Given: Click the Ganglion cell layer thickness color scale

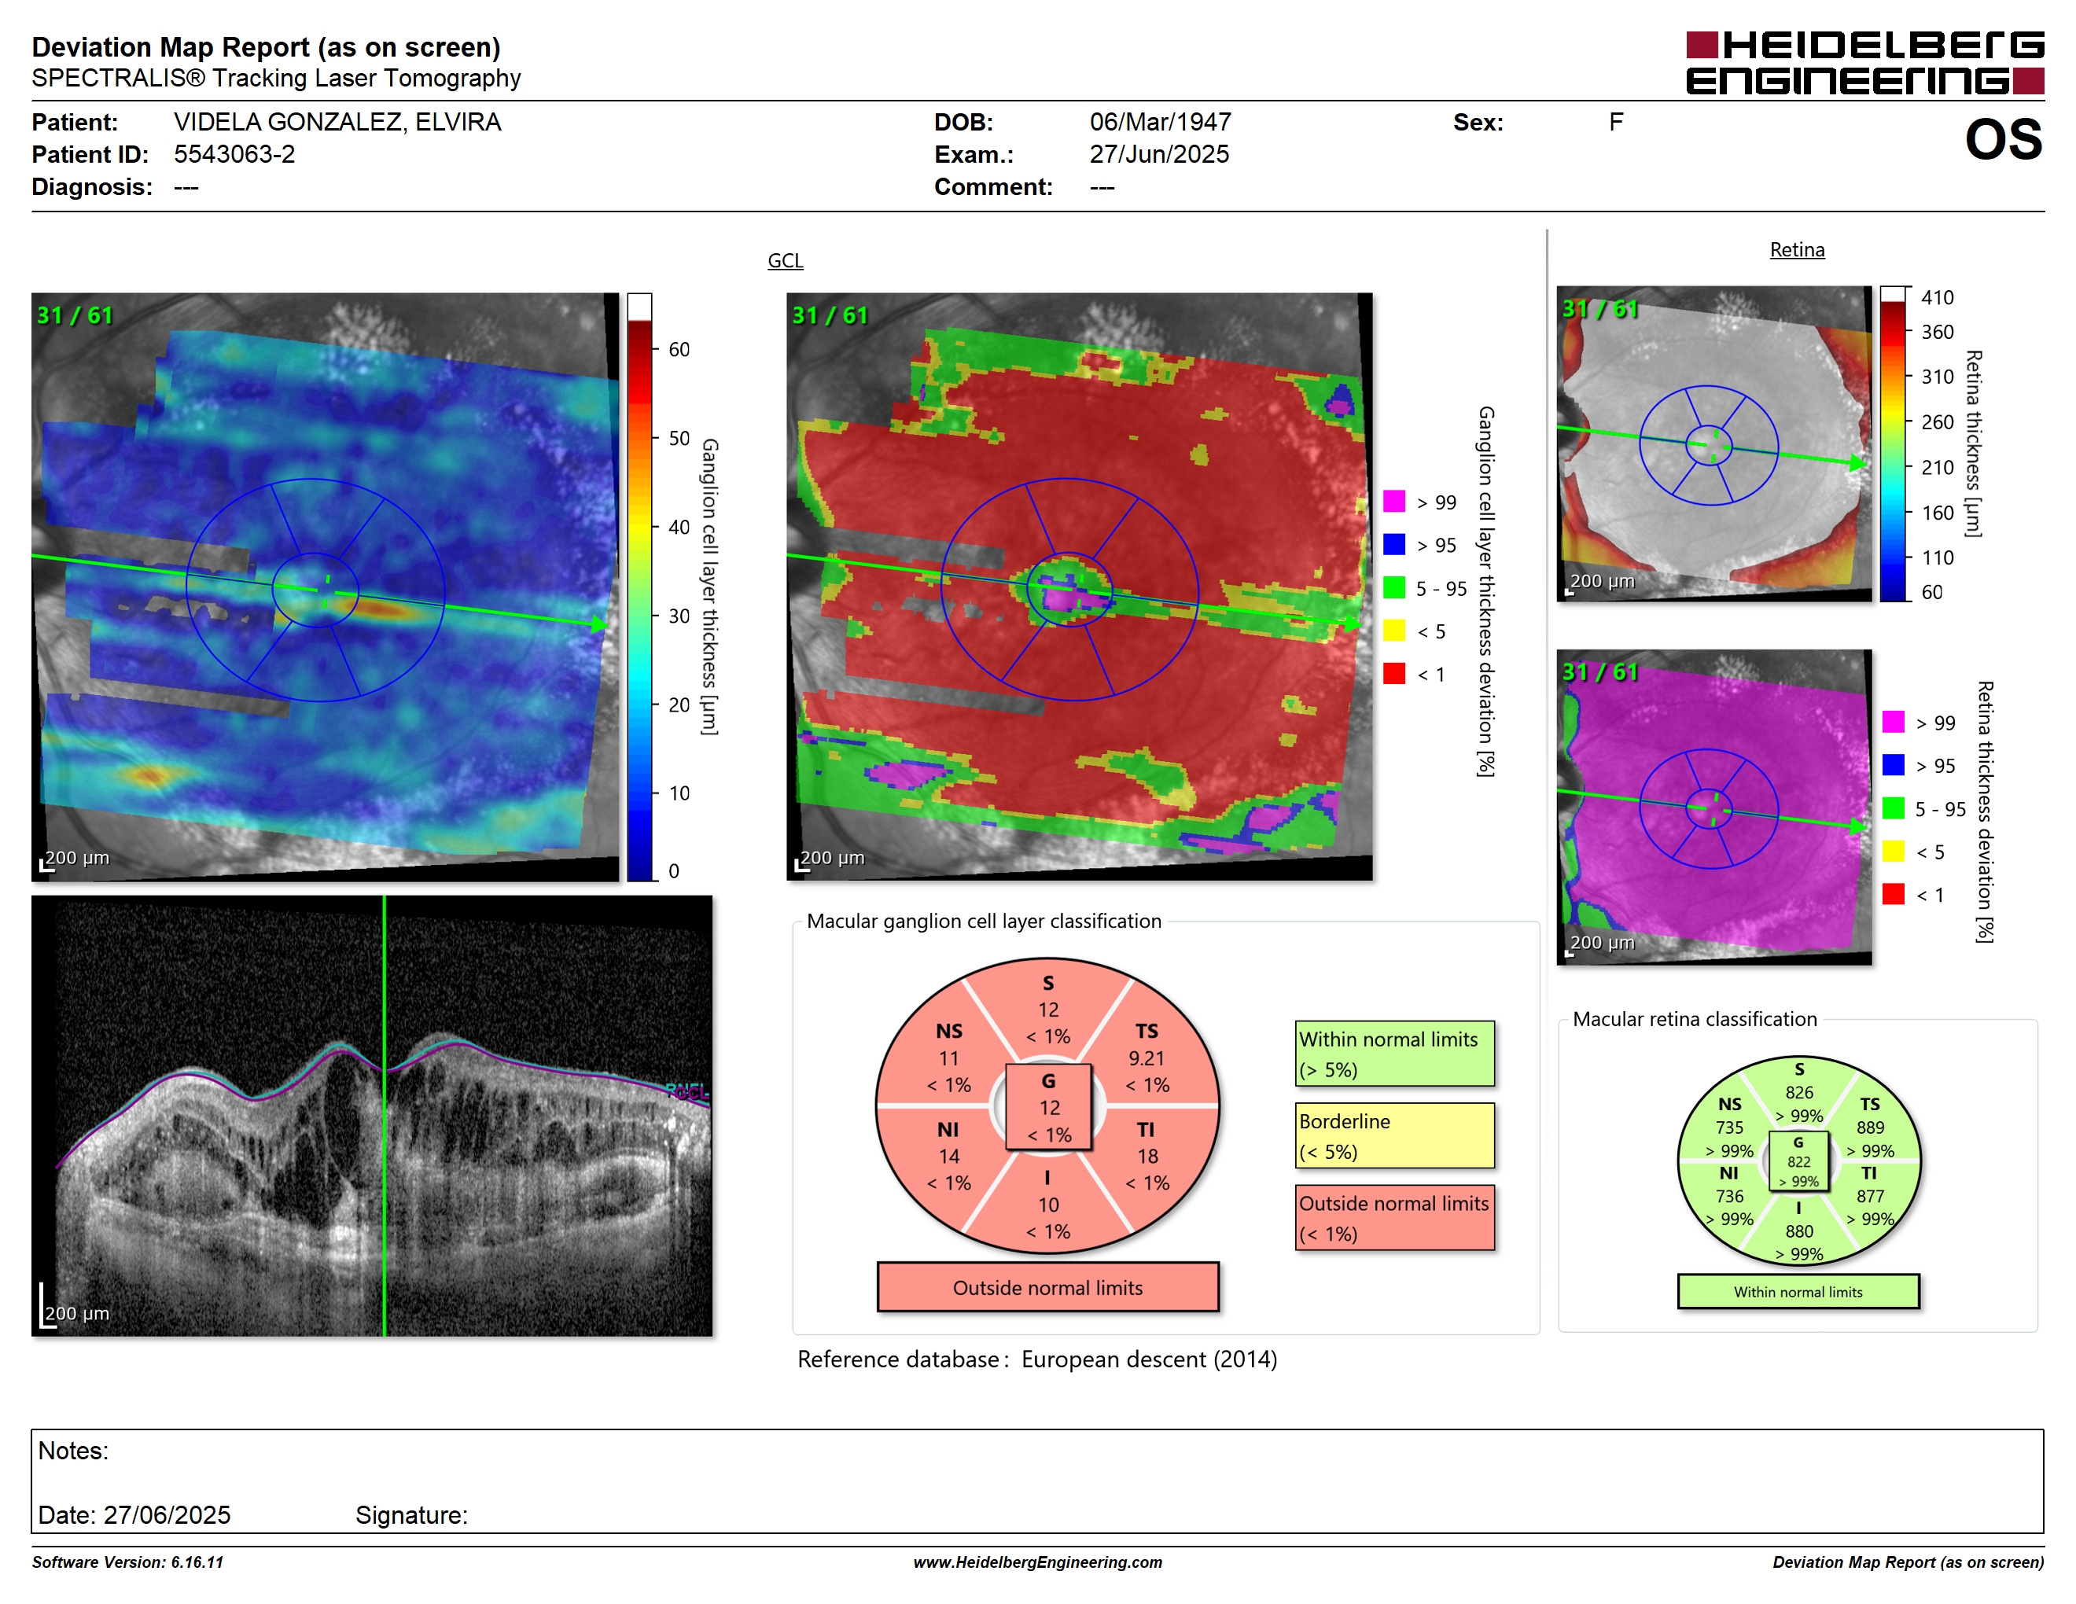Looking at the screenshot, I should tap(639, 587).
